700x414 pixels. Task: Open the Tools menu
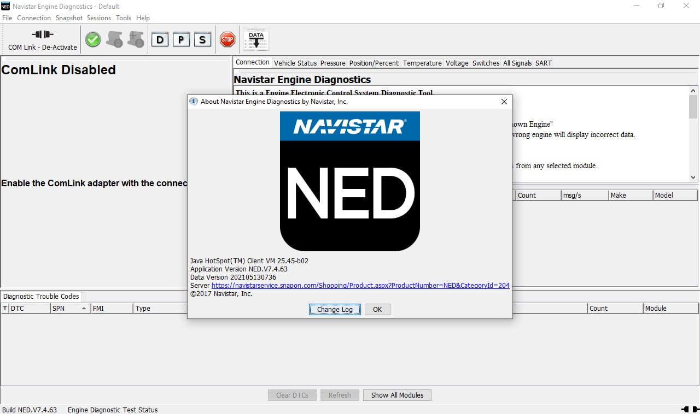pos(124,18)
